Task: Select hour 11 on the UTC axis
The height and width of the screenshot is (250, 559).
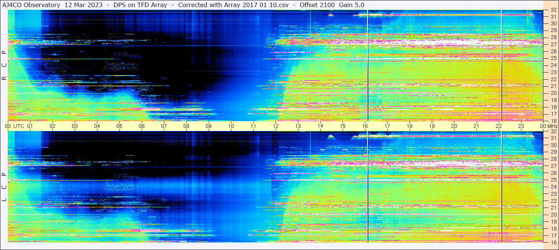Action: point(253,126)
